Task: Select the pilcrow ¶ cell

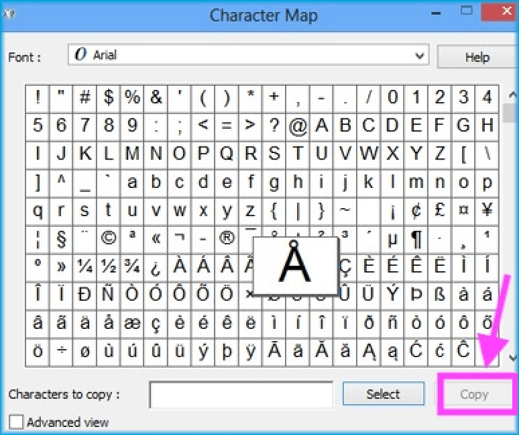Action: [x=416, y=240]
